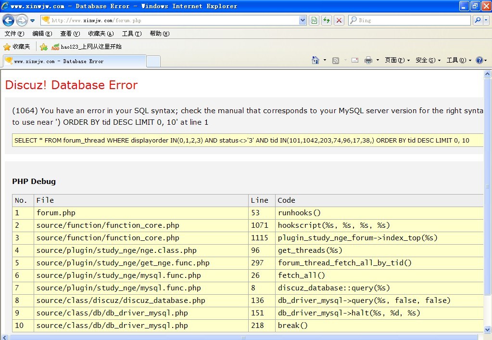Click the Read Mail icon
Viewport: 492px width, 340px height.
355,60
